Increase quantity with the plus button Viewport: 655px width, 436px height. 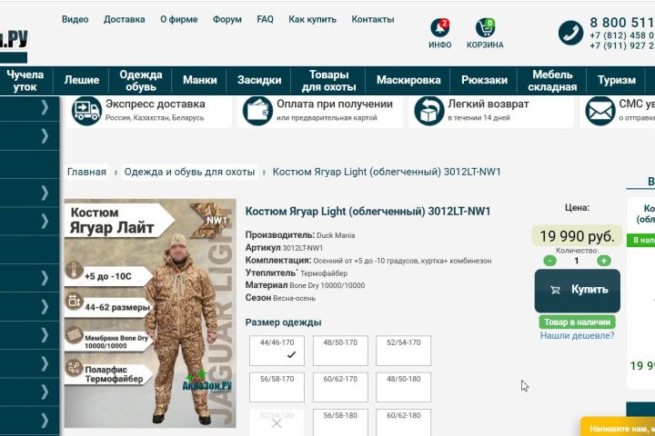pos(604,261)
